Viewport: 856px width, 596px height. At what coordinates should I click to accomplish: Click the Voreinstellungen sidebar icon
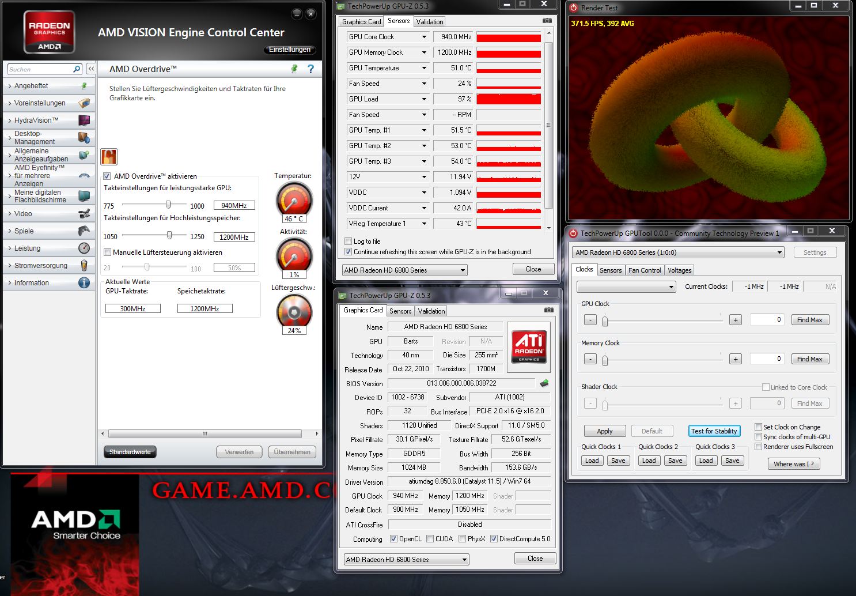pyautogui.click(x=84, y=103)
